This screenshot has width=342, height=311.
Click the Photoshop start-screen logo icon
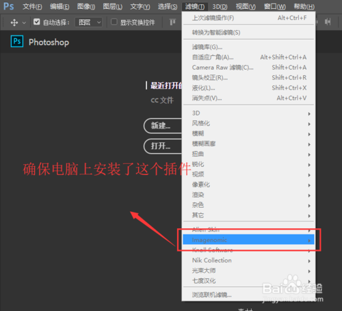pyautogui.click(x=17, y=41)
